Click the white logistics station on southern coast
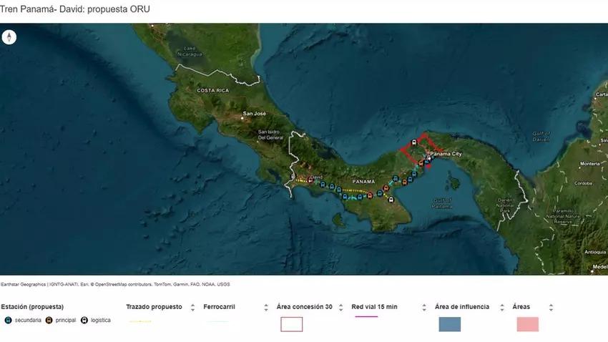 point(391,200)
